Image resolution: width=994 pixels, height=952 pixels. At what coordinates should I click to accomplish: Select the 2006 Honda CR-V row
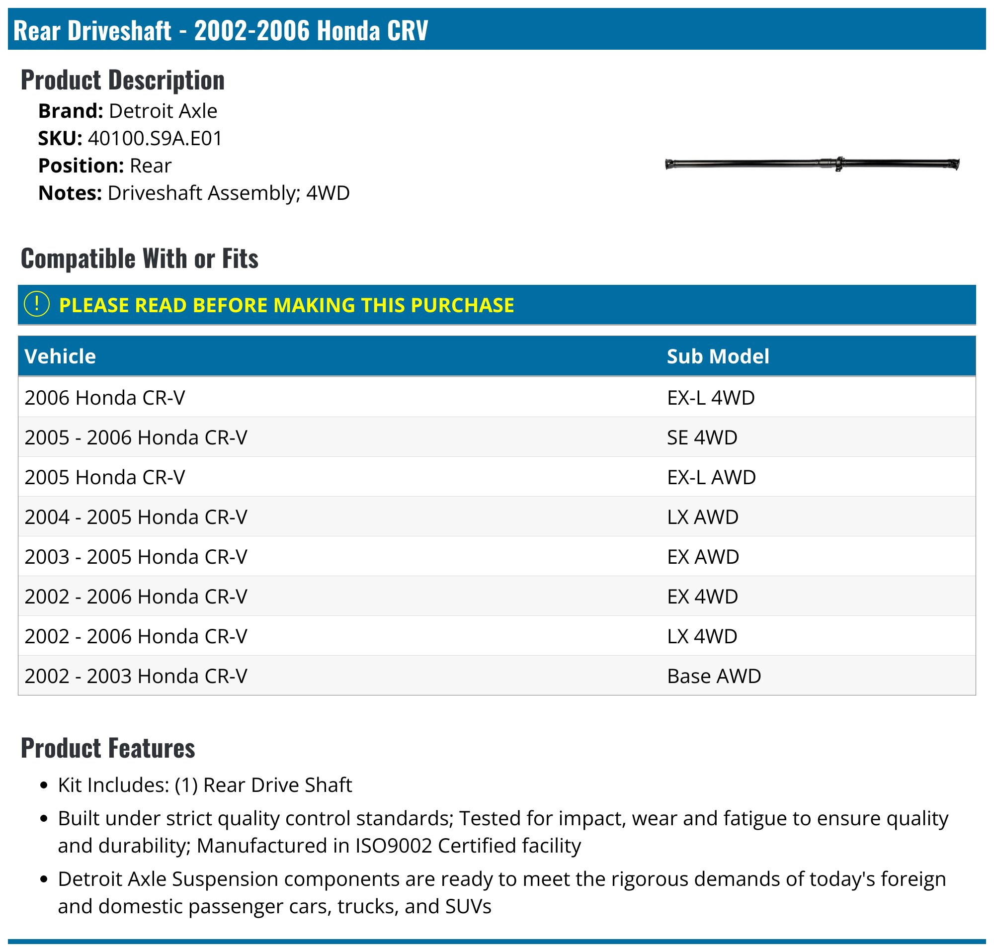point(497,398)
